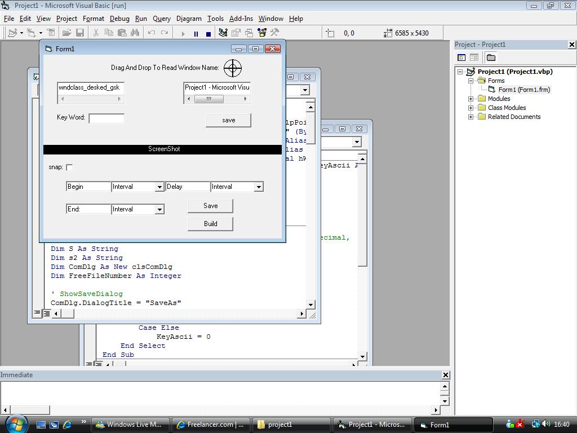
Task: Open the Debug menu
Action: pos(119,19)
